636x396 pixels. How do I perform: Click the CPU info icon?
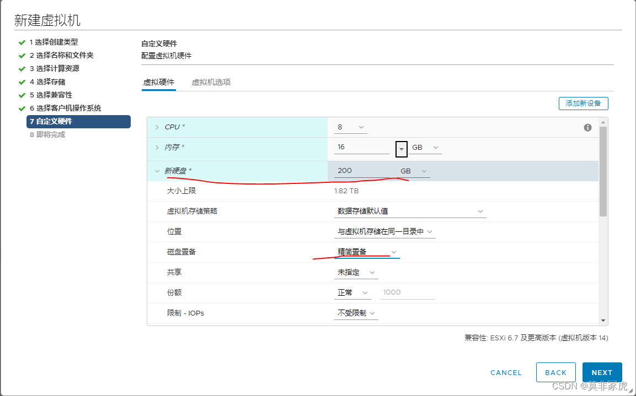pos(587,128)
